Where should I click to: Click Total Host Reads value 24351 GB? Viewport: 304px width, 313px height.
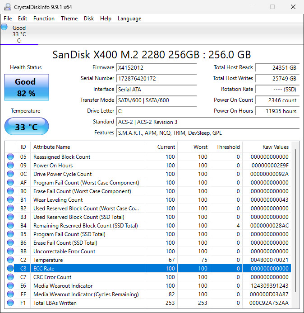click(x=277, y=67)
